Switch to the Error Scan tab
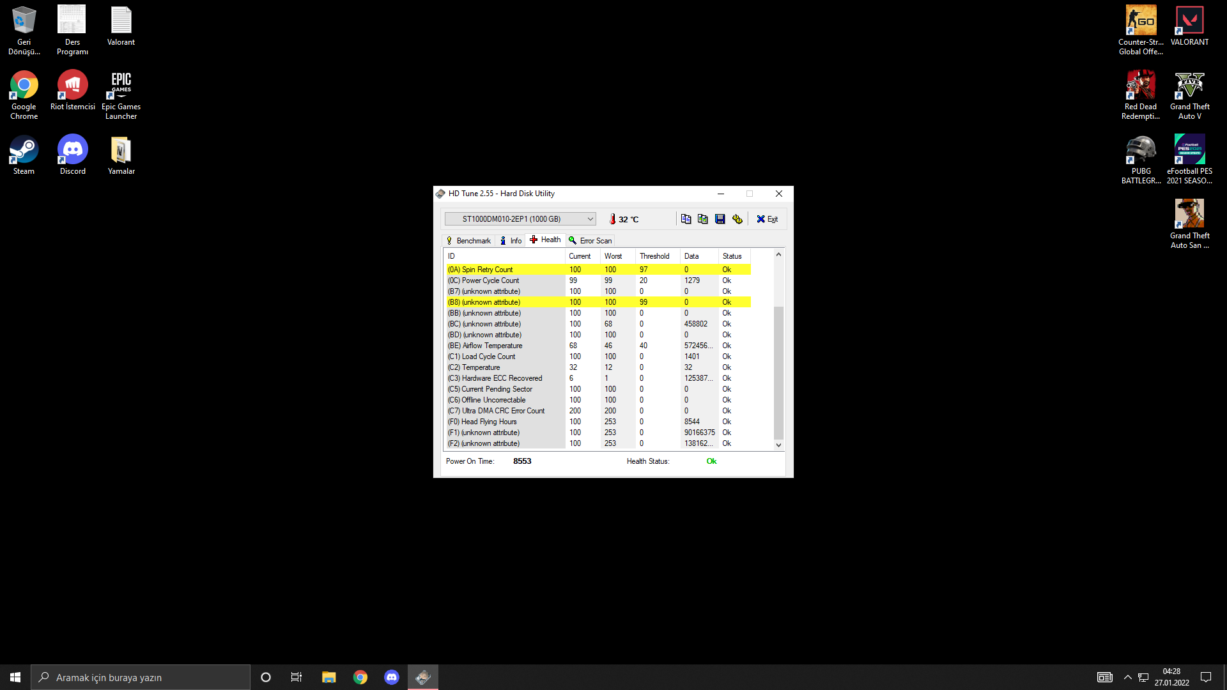This screenshot has width=1227, height=690. [590, 240]
